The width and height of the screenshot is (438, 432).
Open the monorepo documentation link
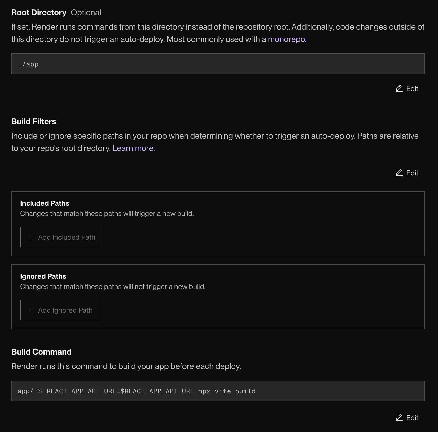[287, 39]
